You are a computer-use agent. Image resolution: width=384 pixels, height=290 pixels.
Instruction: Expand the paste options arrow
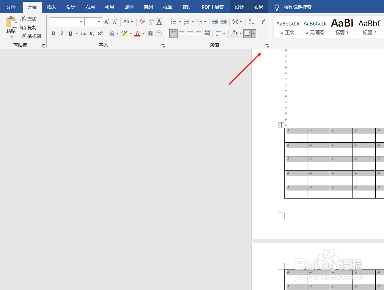(x=11, y=37)
